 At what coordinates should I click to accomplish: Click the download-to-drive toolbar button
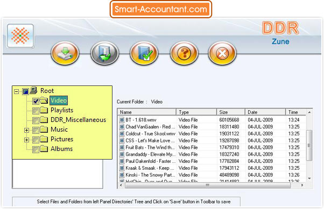[65, 53]
